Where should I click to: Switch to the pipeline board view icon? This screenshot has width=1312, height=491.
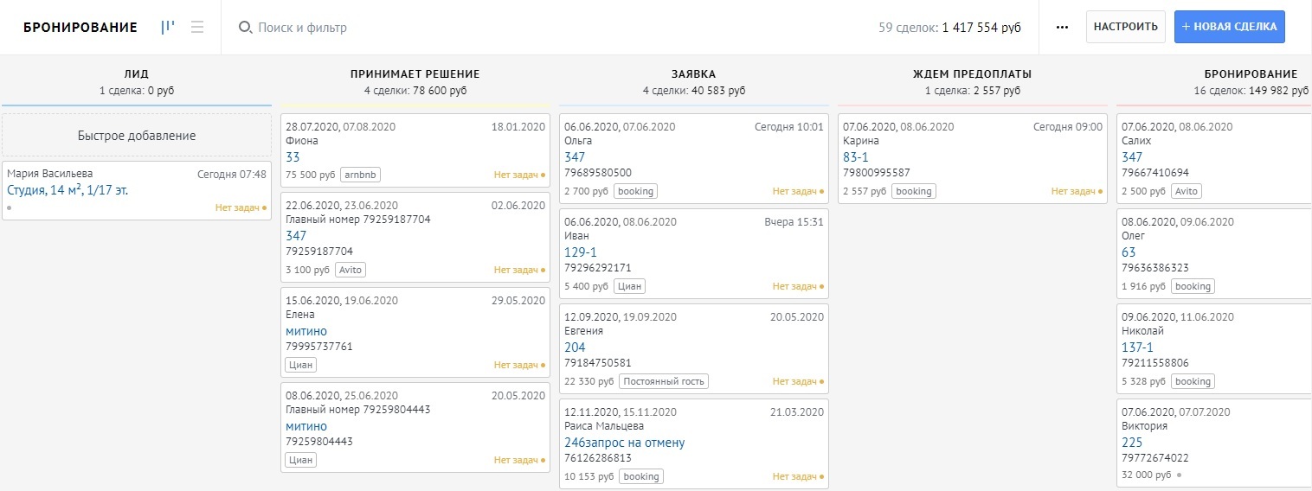coord(168,27)
